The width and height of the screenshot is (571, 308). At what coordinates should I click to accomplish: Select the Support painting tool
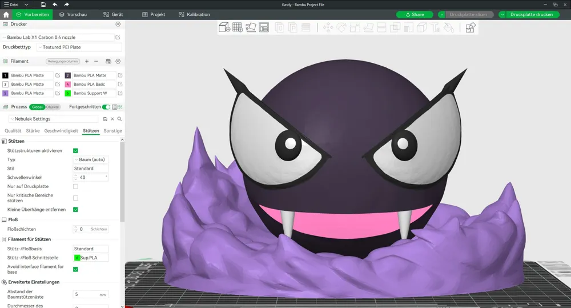pos(409,27)
